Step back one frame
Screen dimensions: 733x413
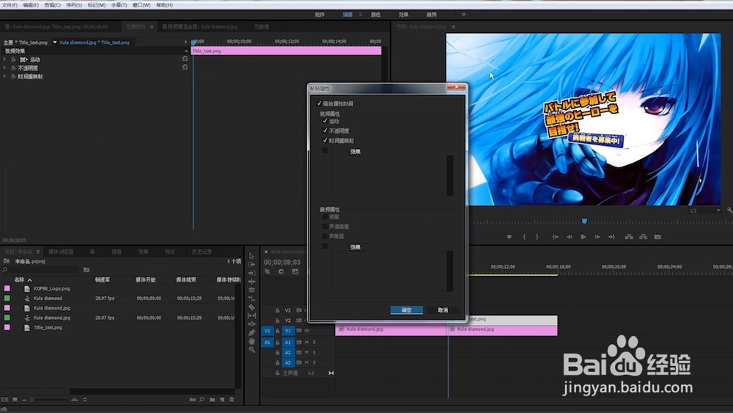pos(570,237)
